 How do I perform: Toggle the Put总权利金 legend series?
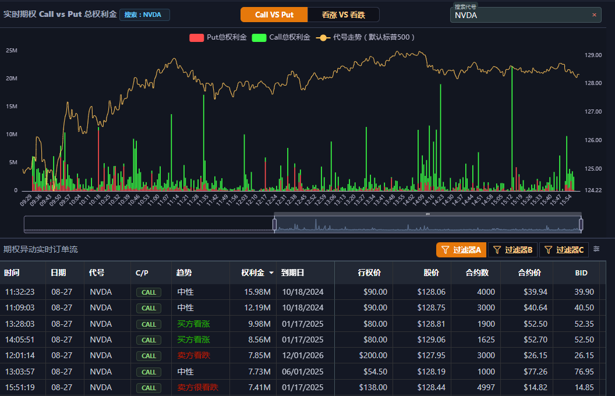tap(218, 37)
